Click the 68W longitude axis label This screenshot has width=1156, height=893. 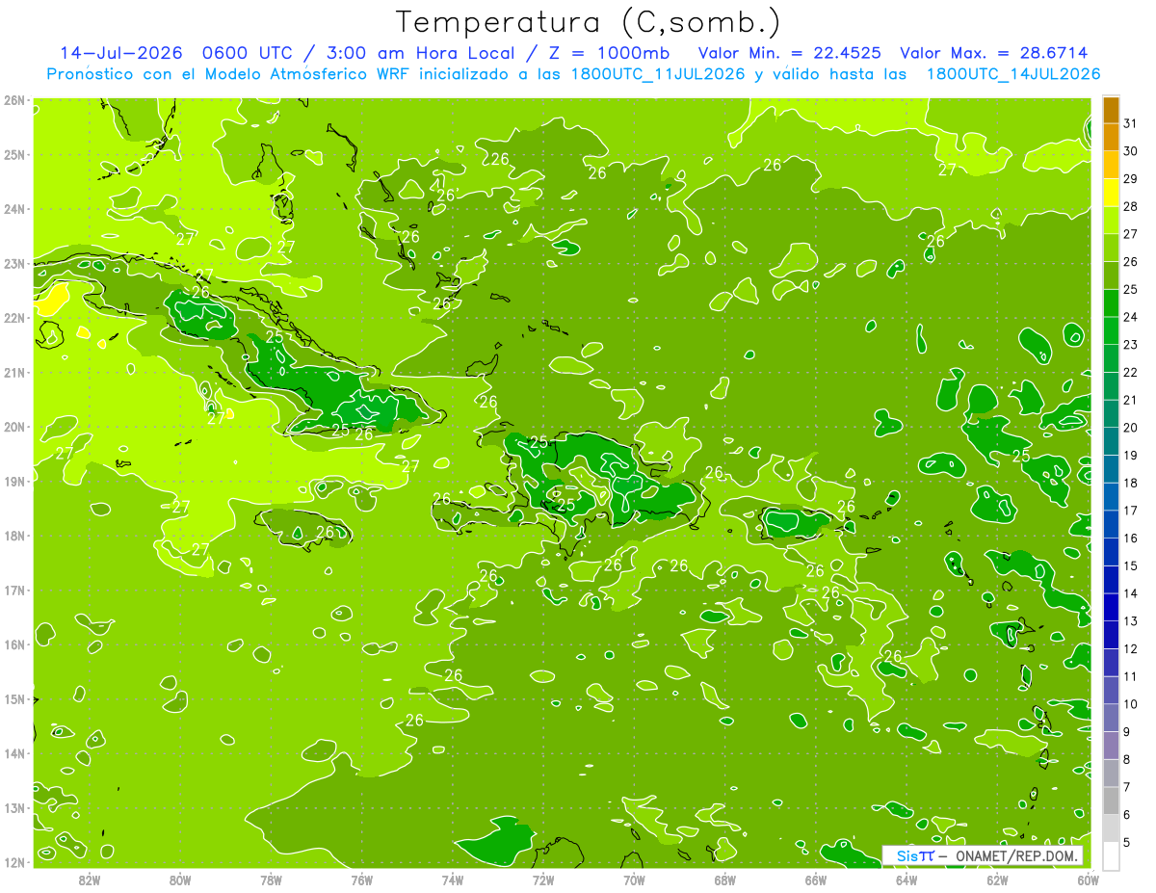coord(724,880)
